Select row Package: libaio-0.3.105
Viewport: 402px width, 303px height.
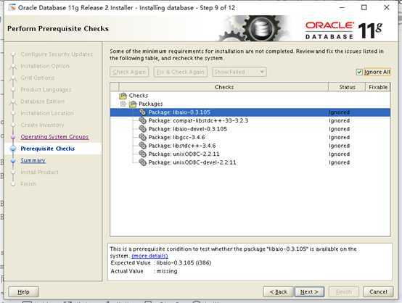tap(250, 112)
